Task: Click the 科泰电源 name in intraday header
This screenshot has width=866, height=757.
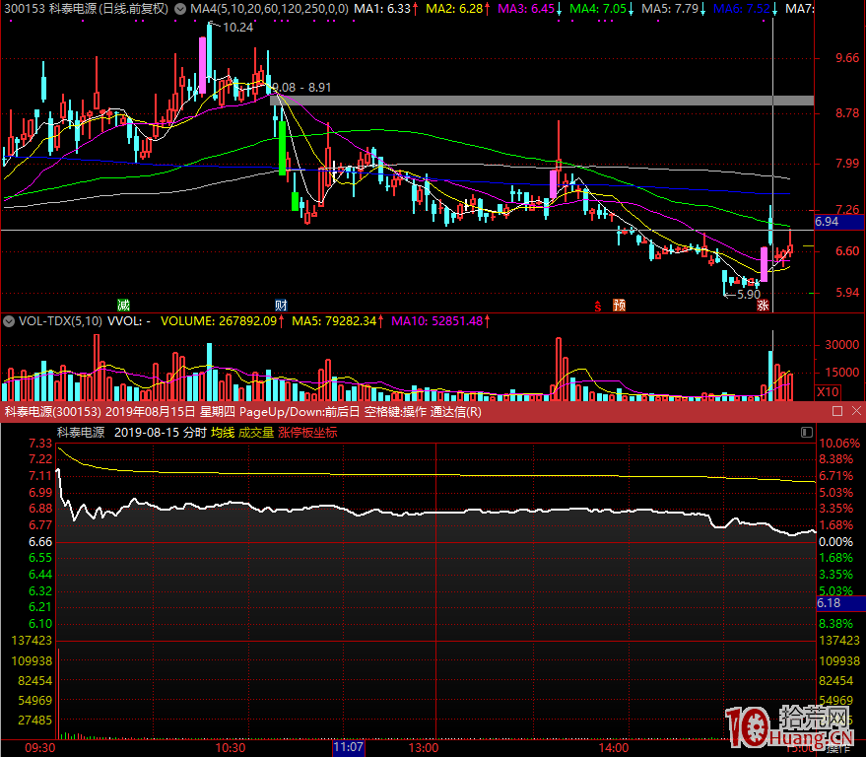Action: [81, 433]
